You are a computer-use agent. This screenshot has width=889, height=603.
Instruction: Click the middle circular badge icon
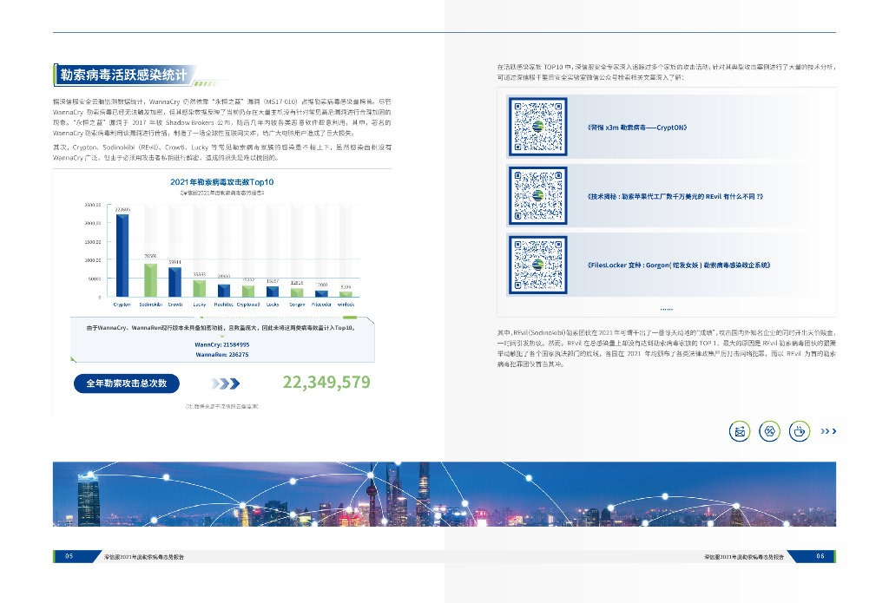[769, 431]
